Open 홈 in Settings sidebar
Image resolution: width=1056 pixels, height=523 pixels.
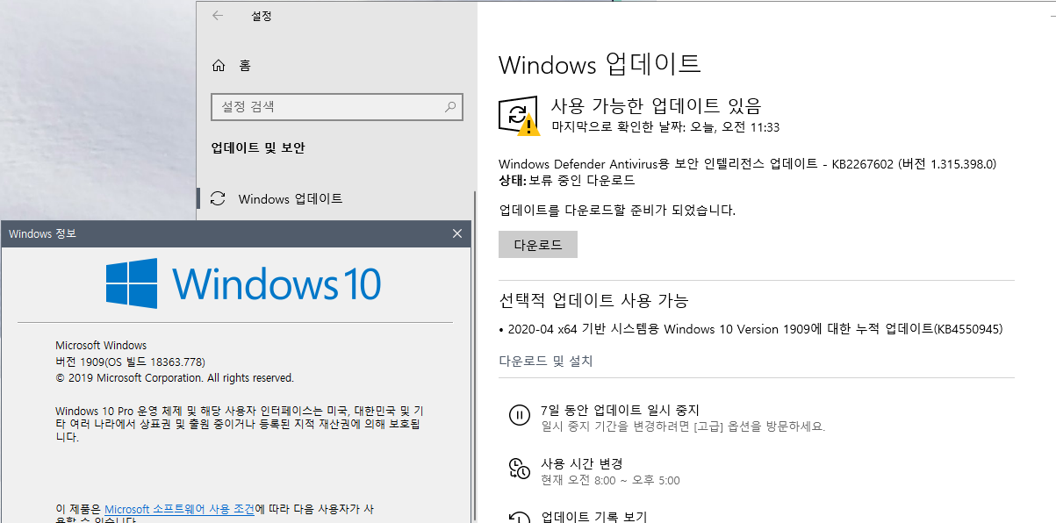tap(245, 66)
